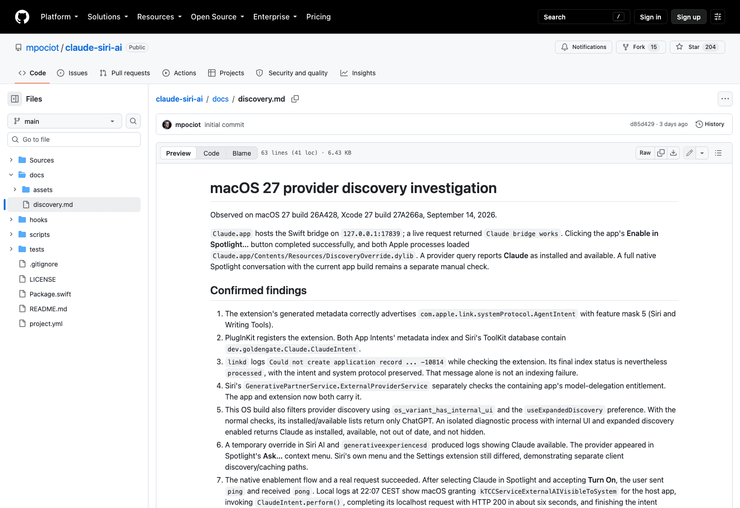Expand the scripts folder chevron
The width and height of the screenshot is (740, 508).
(11, 234)
